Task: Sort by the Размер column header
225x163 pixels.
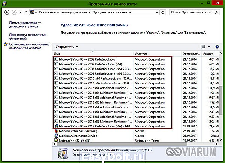Action: [x=210, y=54]
